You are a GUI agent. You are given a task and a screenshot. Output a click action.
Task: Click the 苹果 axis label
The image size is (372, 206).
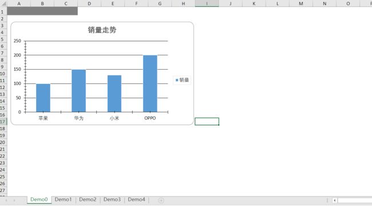(43, 118)
